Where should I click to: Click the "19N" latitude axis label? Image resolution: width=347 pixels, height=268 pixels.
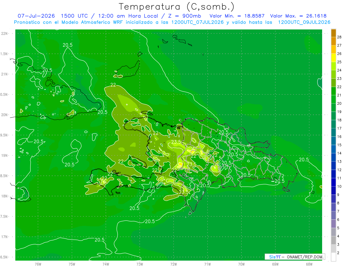(x=5, y=156)
